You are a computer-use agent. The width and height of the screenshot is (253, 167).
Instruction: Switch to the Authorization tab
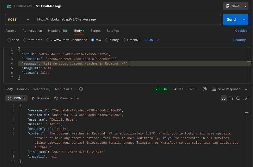[32, 31]
